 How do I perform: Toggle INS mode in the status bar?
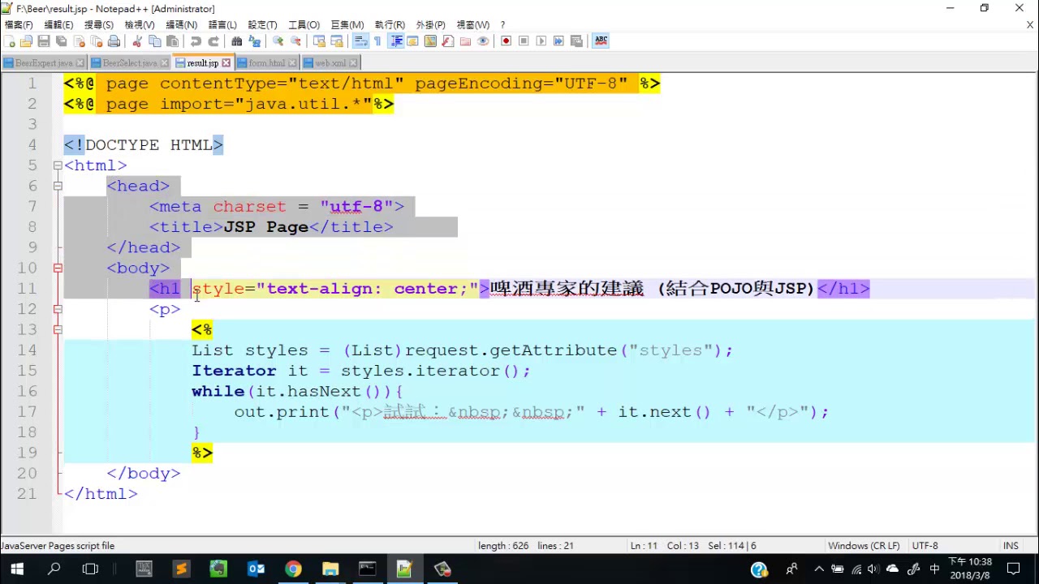1011,546
